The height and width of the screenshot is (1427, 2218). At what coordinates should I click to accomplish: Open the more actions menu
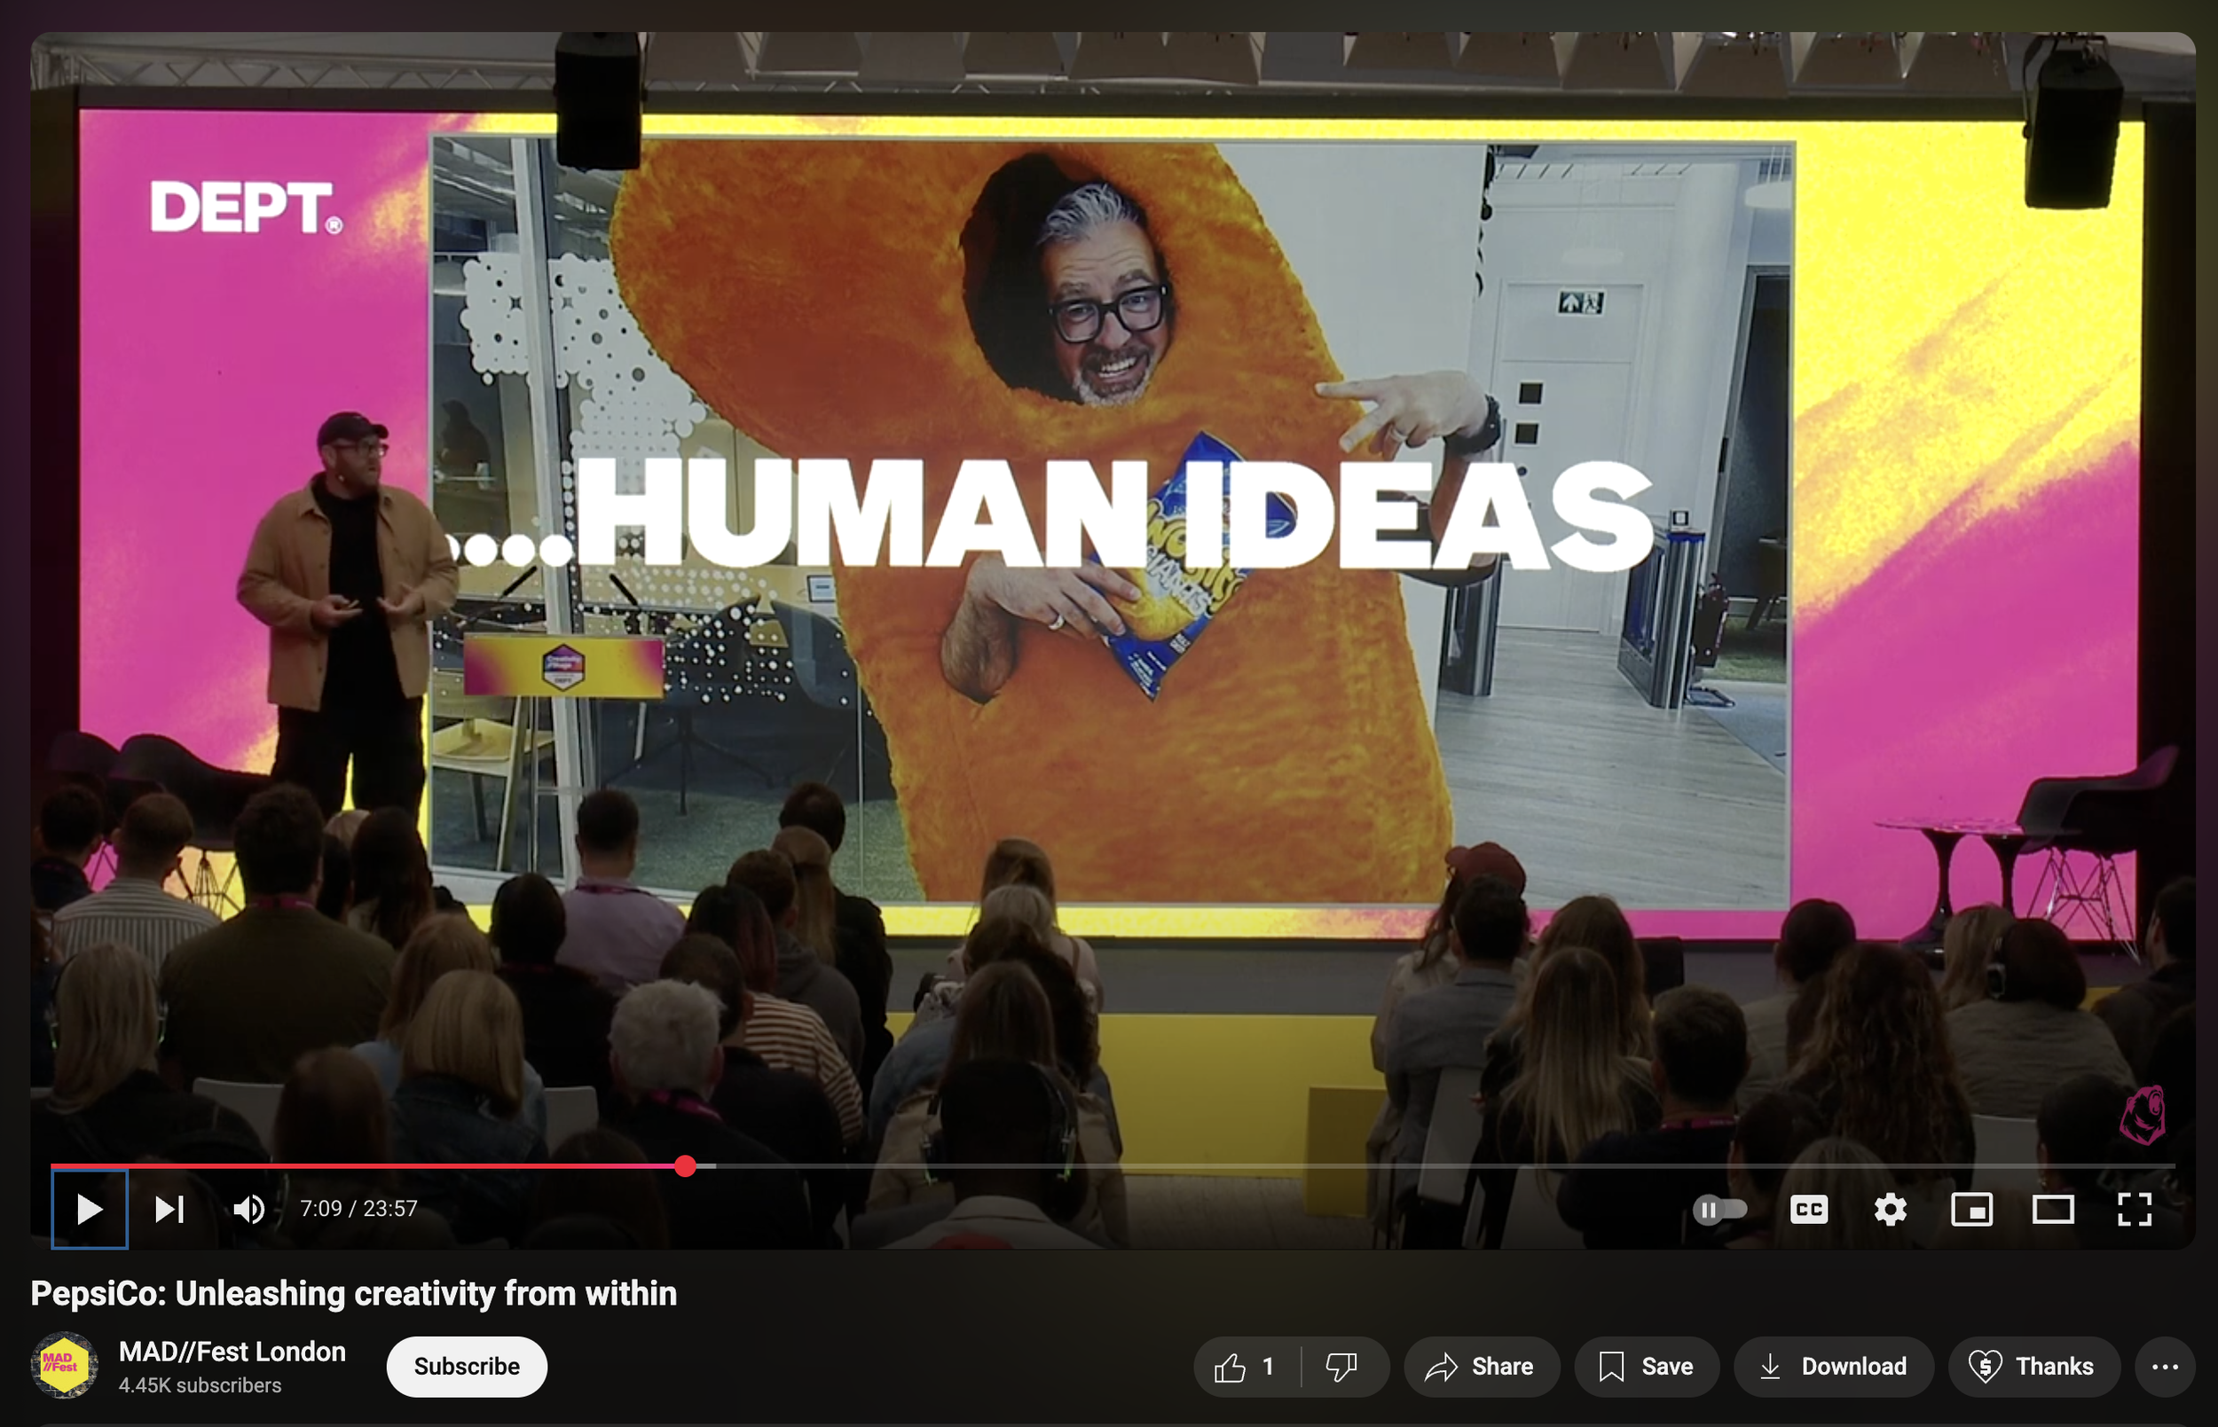[2164, 1367]
